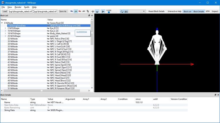This screenshot has height=123, width=220.
Task: Open the Render menu
Action: [18, 7]
